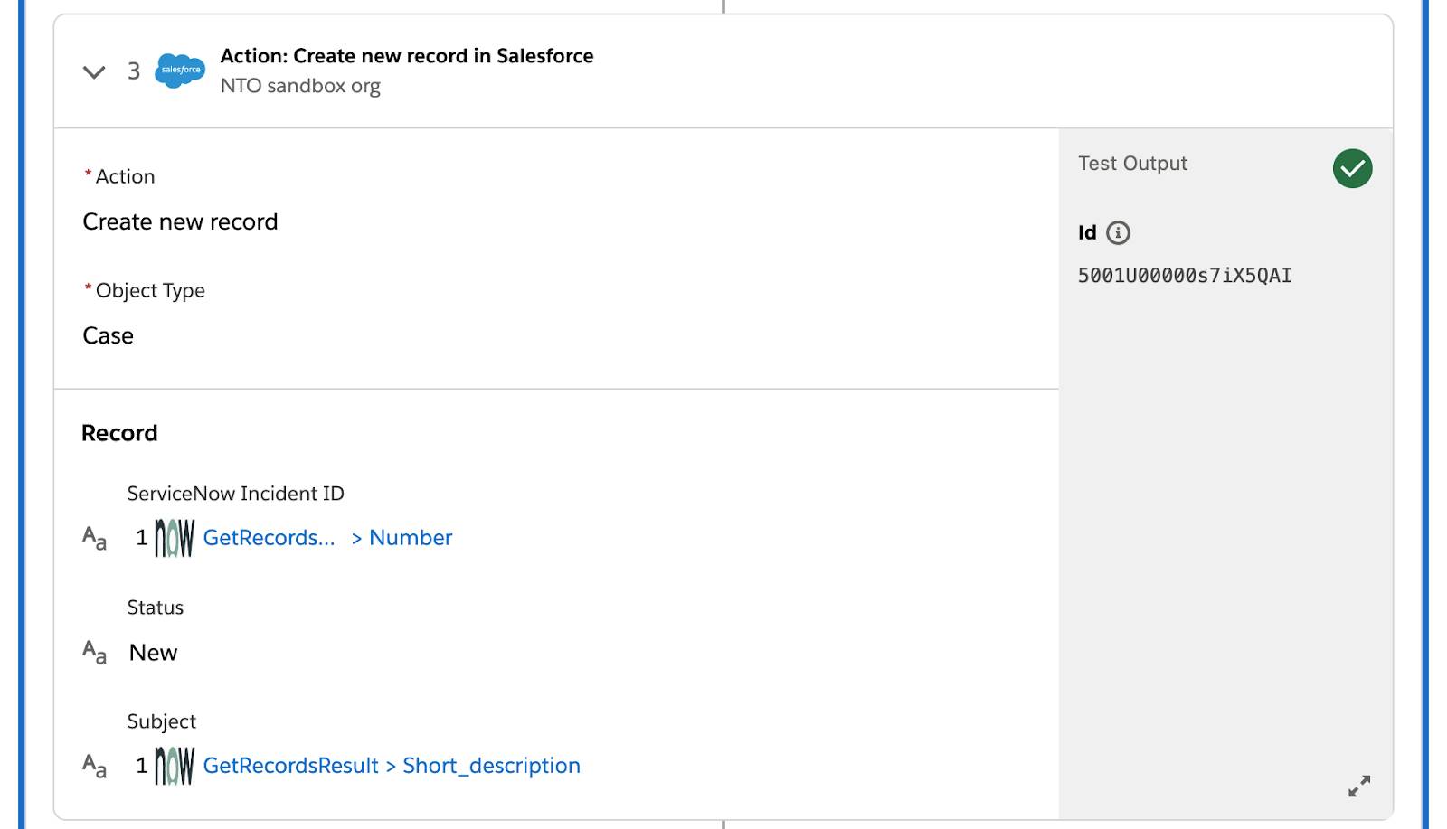Open the Action field showing Create new record

pyautogui.click(x=180, y=221)
